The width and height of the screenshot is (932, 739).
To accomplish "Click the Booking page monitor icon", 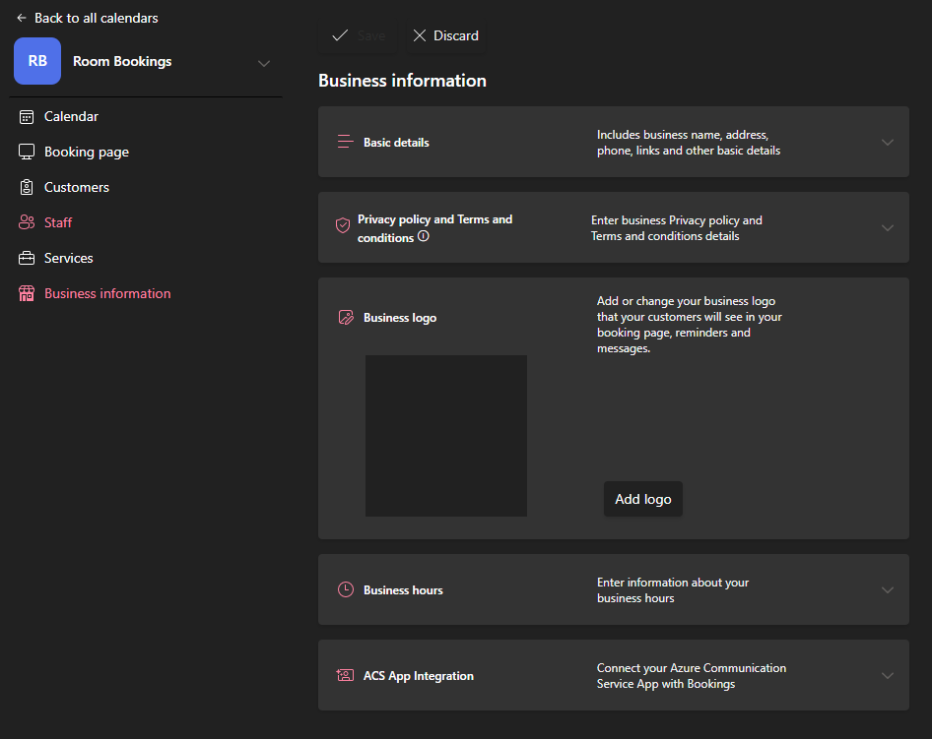I will coord(27,152).
